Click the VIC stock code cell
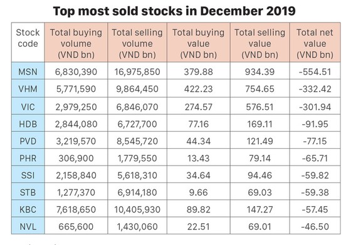This screenshot has height=245, width=351. 28,106
